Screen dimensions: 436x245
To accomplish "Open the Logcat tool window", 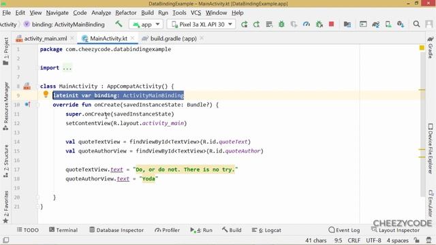I will pos(266,230).
